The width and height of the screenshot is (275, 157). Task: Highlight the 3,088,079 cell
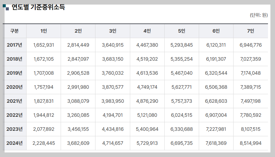78,101
